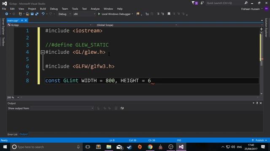Open Steam from the taskbar
This screenshot has width=270, height=151.
click(x=130, y=147)
